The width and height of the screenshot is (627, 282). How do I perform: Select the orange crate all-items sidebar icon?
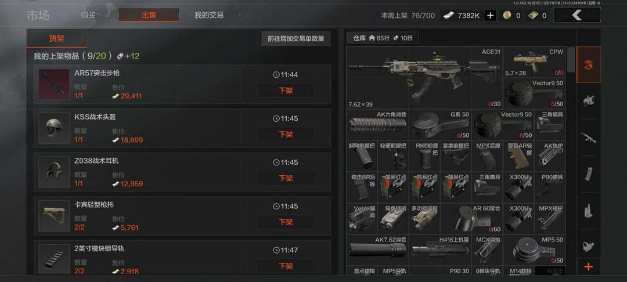(x=588, y=65)
